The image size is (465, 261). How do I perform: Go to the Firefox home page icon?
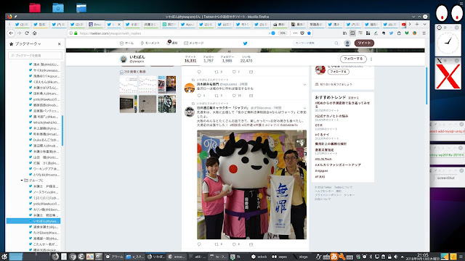click(x=34, y=33)
